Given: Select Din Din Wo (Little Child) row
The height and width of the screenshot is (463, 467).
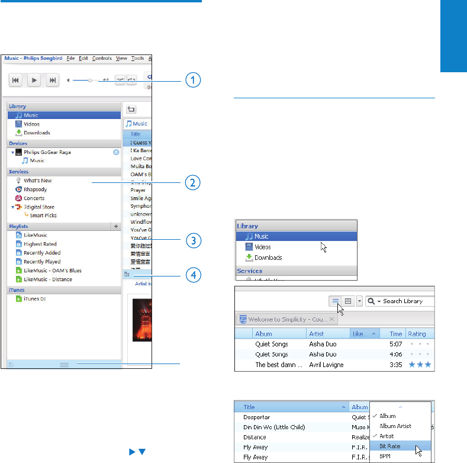Looking at the screenshot, I should point(302,427).
